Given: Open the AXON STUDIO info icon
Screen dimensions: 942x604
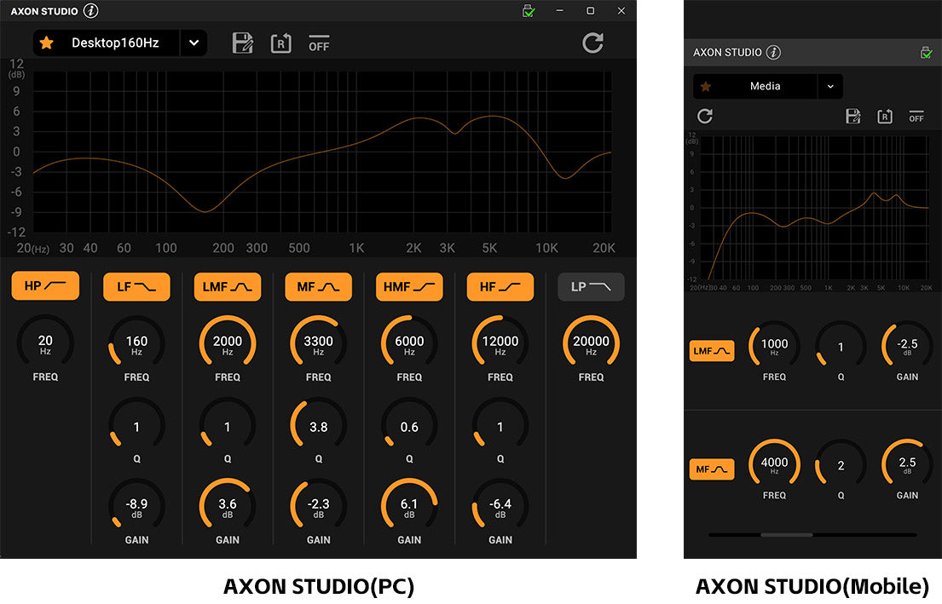Looking at the screenshot, I should [92, 11].
